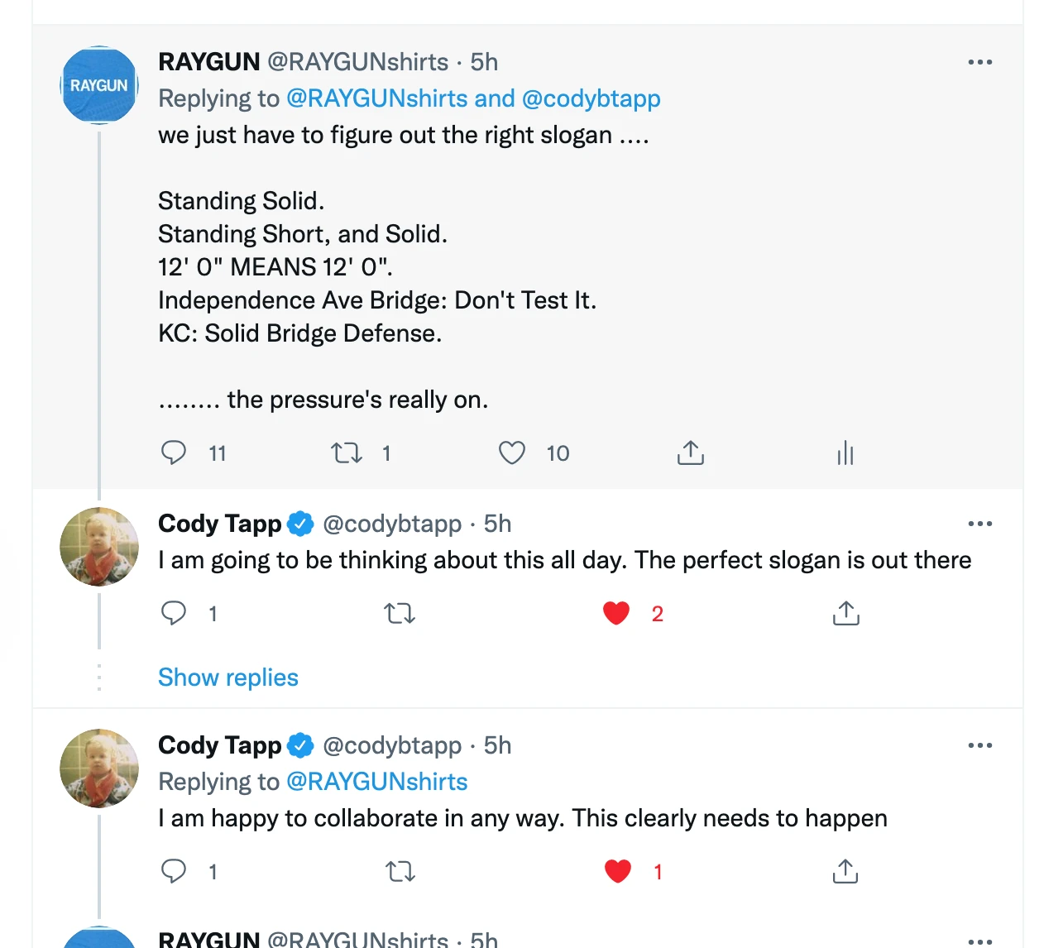Screen dimensions: 1044x948
Task: Like RAYGUN's slogan tweet
Action: coord(512,452)
